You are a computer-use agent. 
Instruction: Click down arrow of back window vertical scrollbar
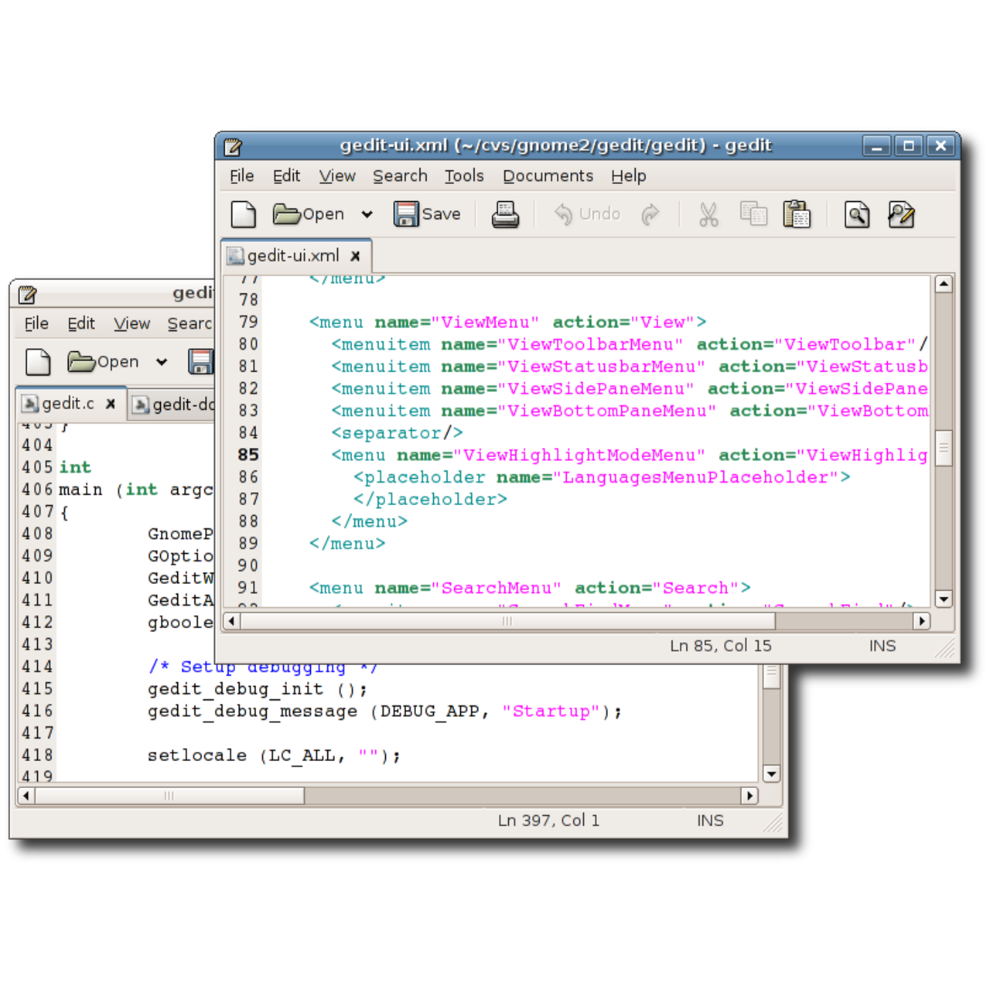point(771,773)
